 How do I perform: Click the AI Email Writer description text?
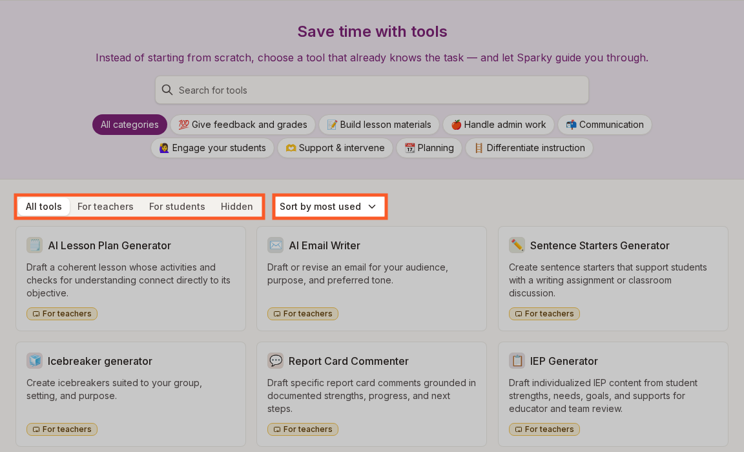(x=358, y=274)
